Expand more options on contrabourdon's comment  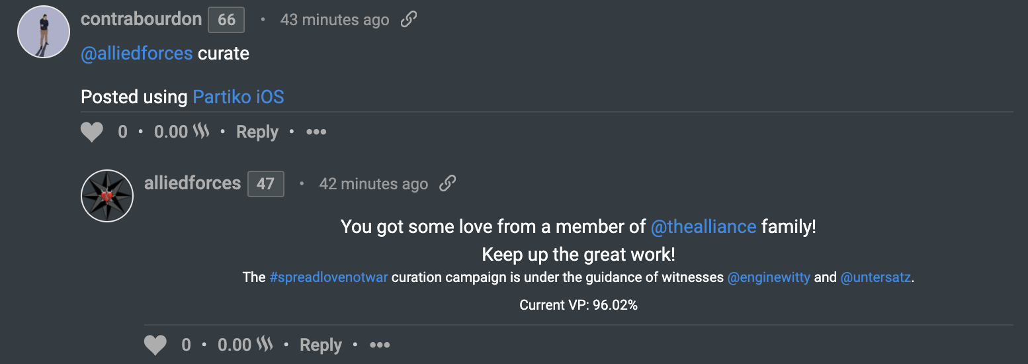click(316, 132)
